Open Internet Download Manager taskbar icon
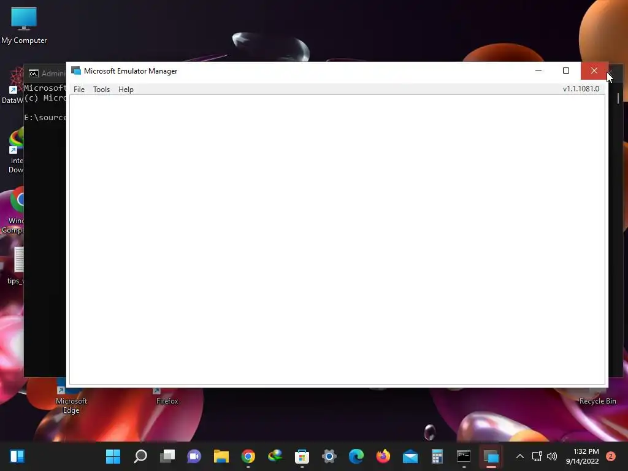The height and width of the screenshot is (471, 628). pyautogui.click(x=275, y=456)
